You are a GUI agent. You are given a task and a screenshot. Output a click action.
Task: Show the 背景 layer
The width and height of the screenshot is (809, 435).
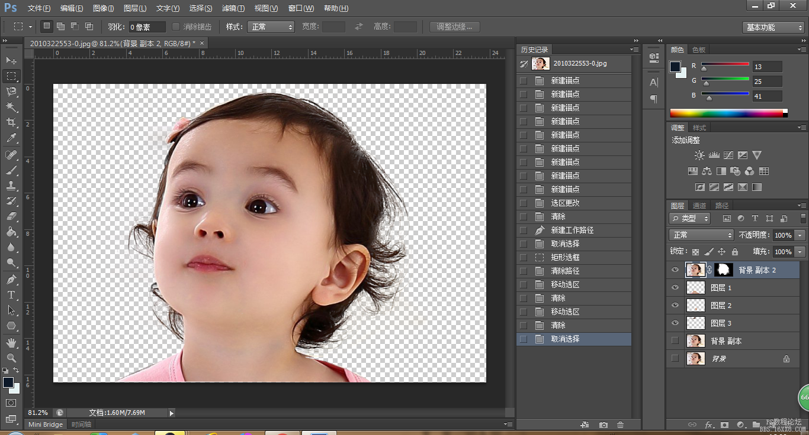[x=675, y=359]
